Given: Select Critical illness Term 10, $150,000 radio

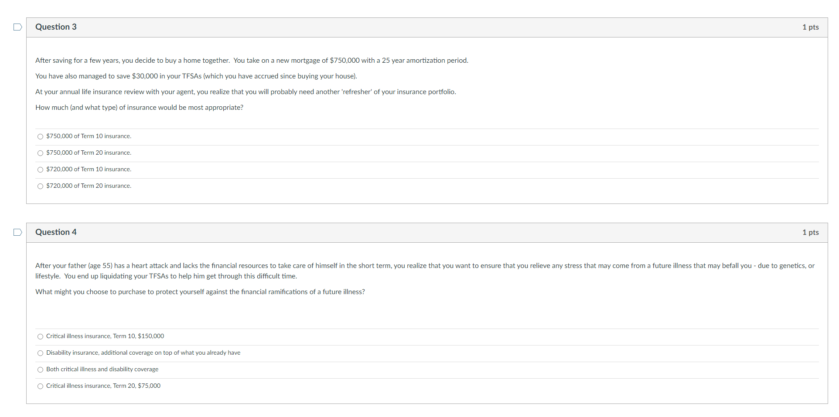Looking at the screenshot, I should 41,336.
